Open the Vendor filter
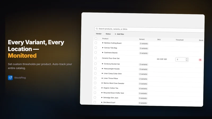This screenshot has height=119, width=212. tap(99, 34)
